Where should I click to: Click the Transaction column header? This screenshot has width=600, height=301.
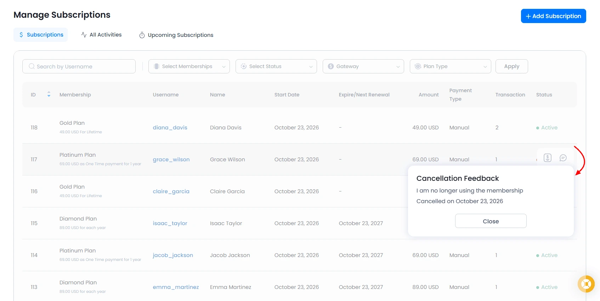coord(510,95)
